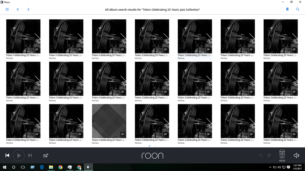This screenshot has width=305, height=171.
Task: Open the hamburger navigation menu
Action: [7, 9]
